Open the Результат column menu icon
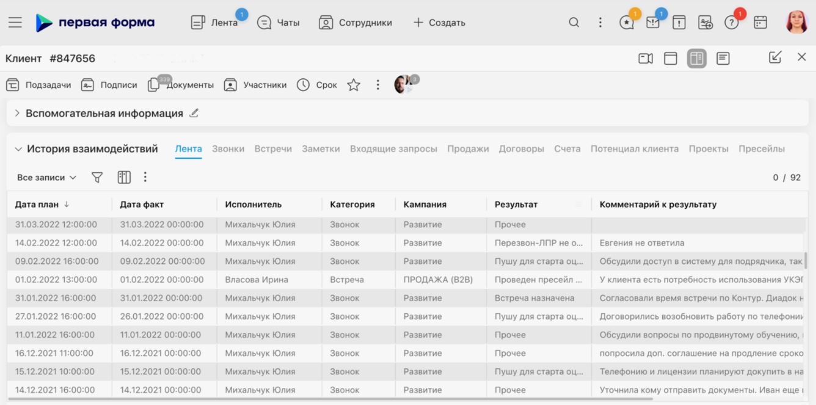Image resolution: width=816 pixels, height=405 pixels. click(x=578, y=205)
